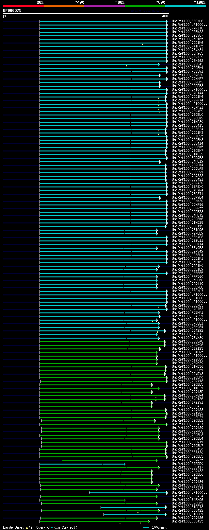Select the UniRef100_C0PLM2 label
Image resolution: width=209 pixels, height=530 pixels.
tap(187, 82)
